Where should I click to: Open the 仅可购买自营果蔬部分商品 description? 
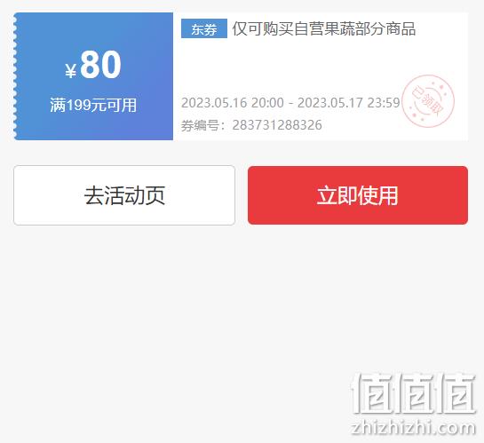[324, 28]
